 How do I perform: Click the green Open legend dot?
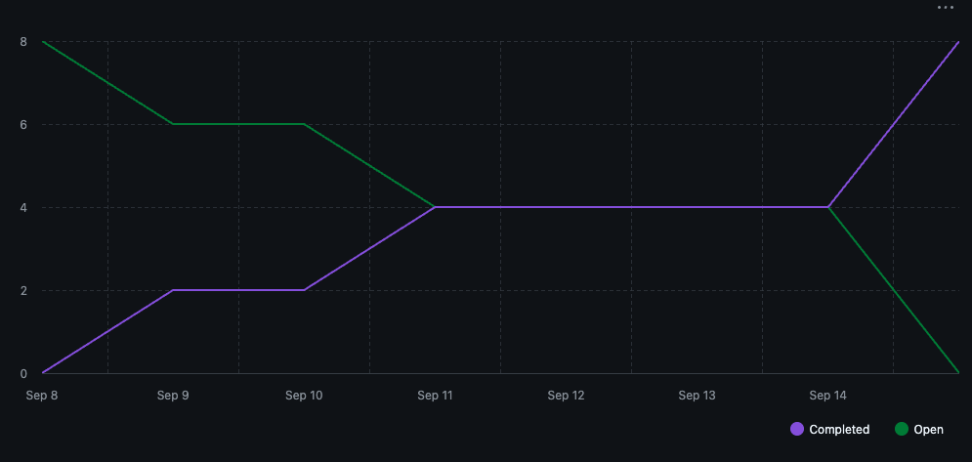[x=902, y=429]
